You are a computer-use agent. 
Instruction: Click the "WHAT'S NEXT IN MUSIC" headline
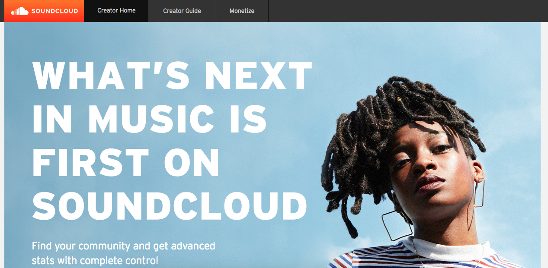(172, 97)
